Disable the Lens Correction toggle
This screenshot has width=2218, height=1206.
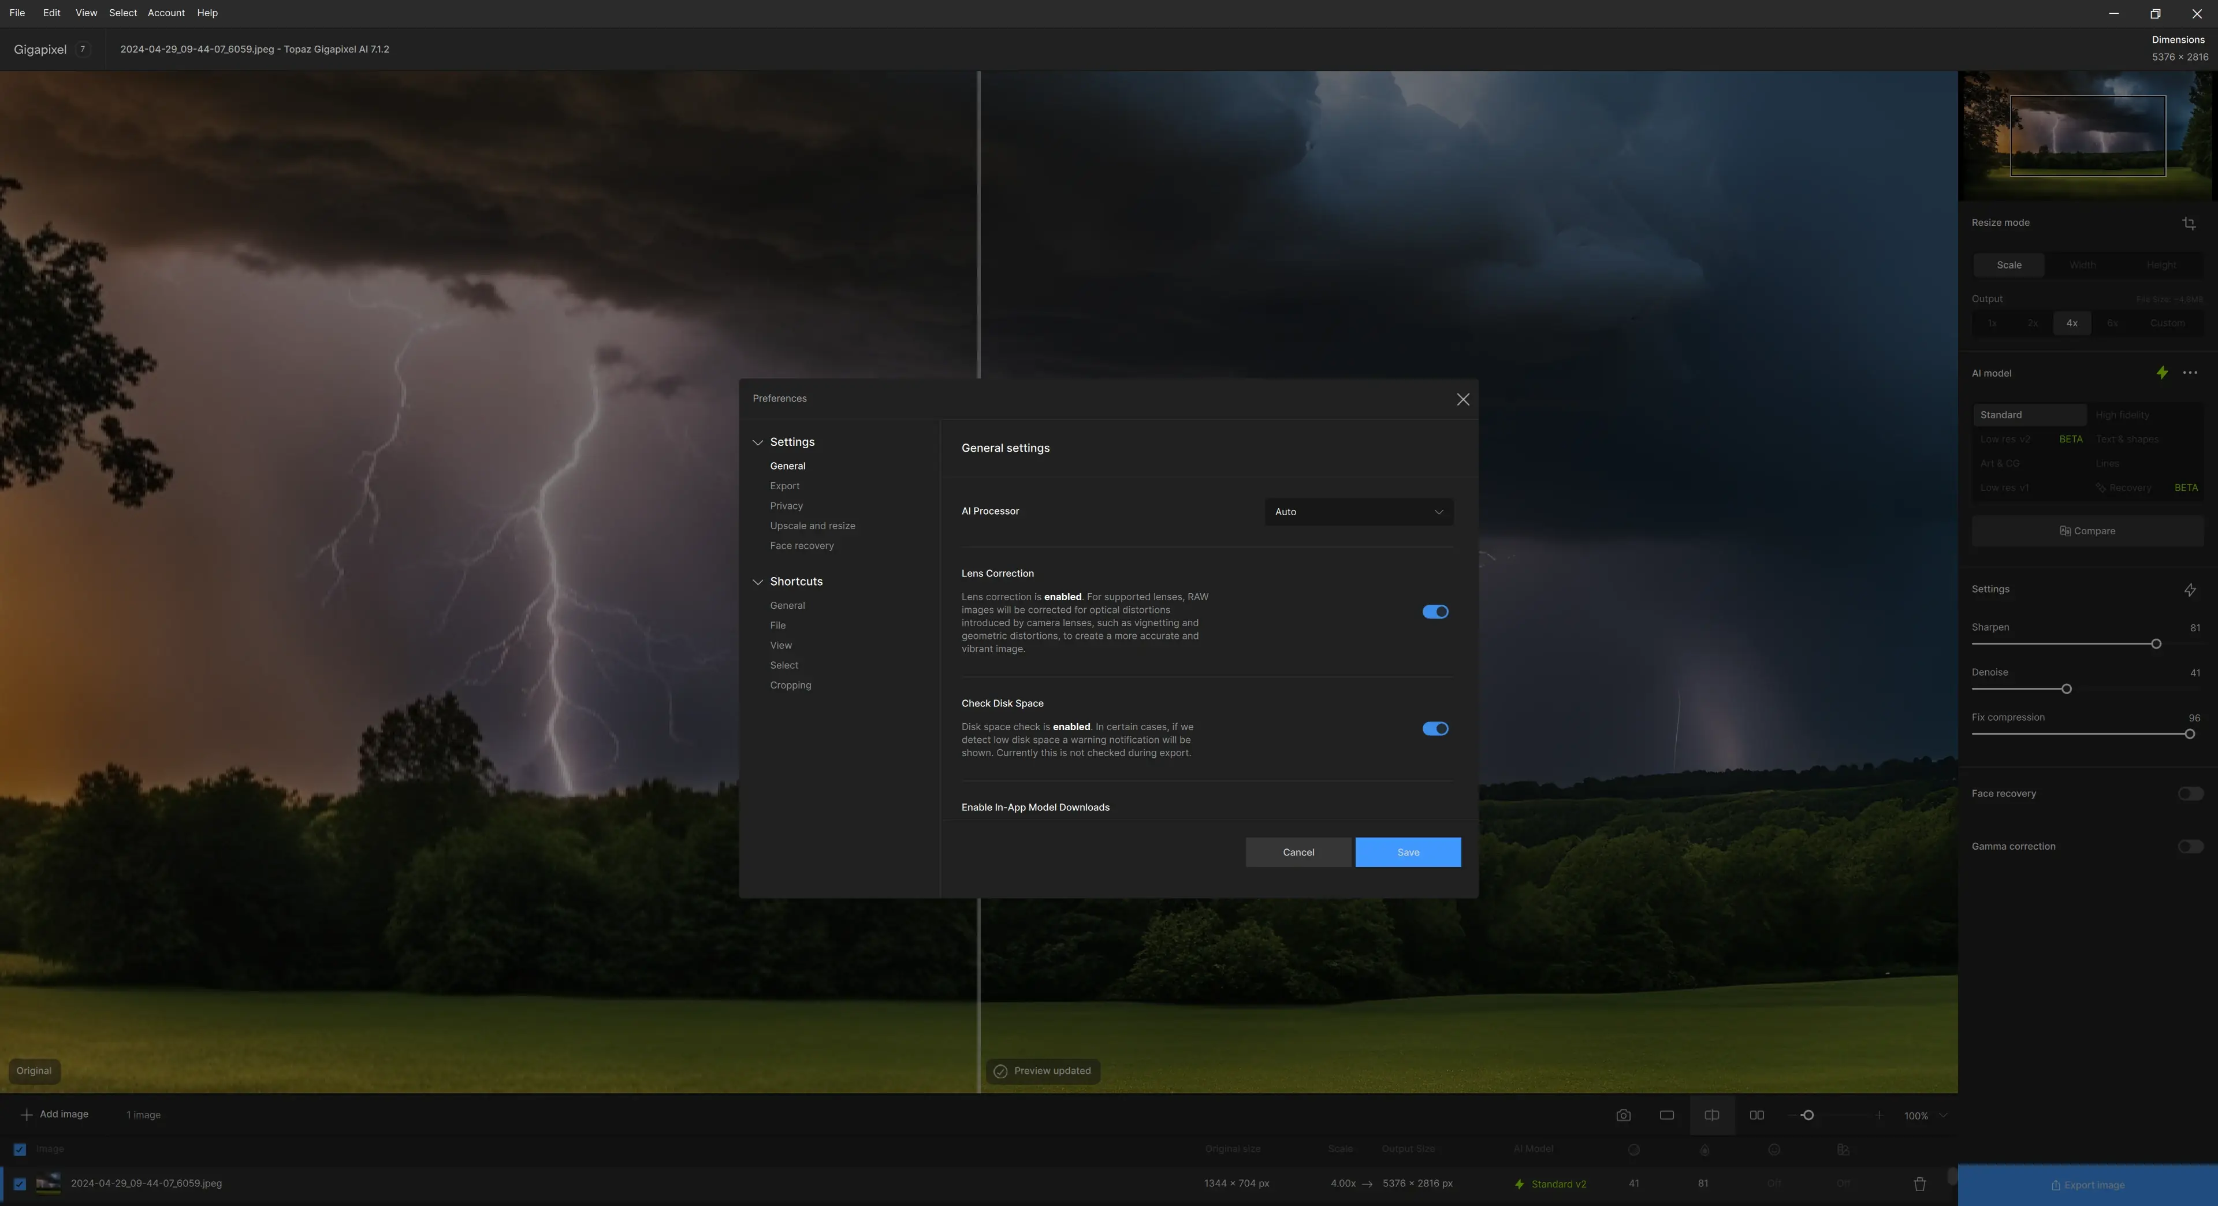point(1434,611)
